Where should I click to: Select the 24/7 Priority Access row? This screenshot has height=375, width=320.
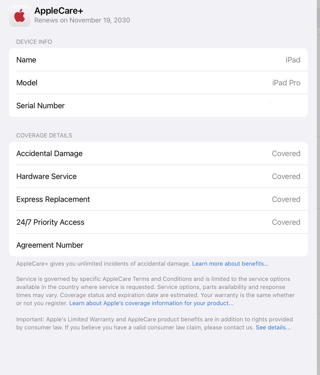158,222
